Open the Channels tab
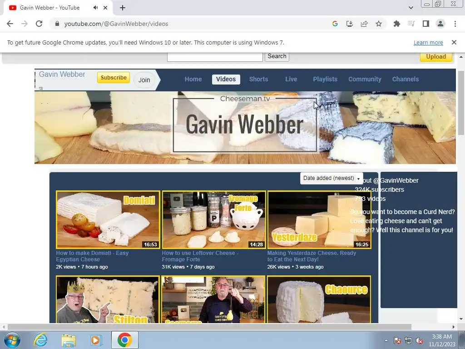 (406, 79)
